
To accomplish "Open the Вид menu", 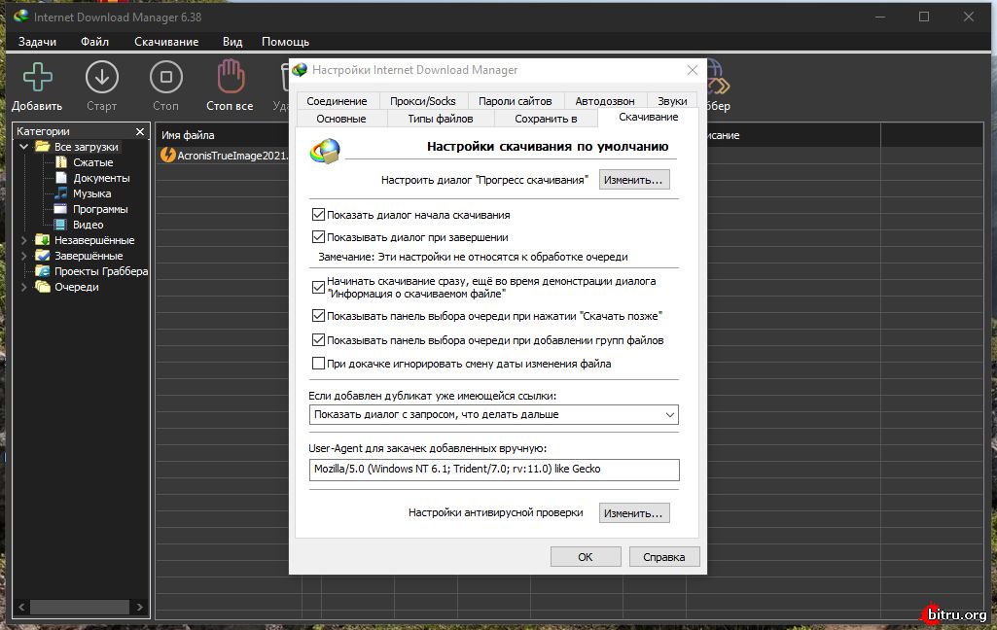I will (232, 42).
